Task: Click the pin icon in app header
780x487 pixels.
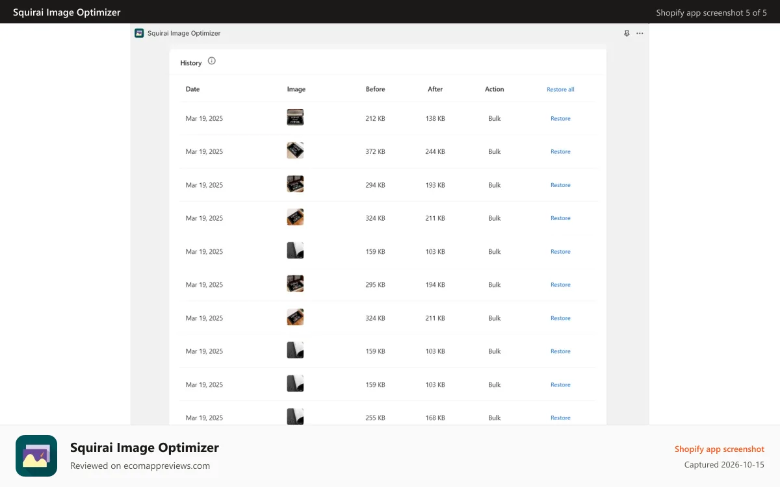Action: pyautogui.click(x=627, y=33)
